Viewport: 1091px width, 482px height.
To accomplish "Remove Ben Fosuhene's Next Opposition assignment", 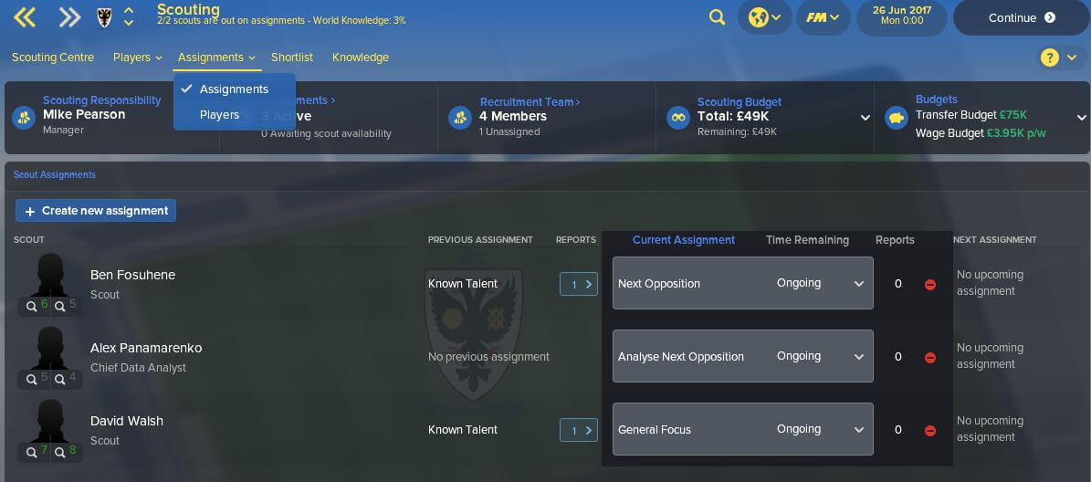I will (930, 285).
